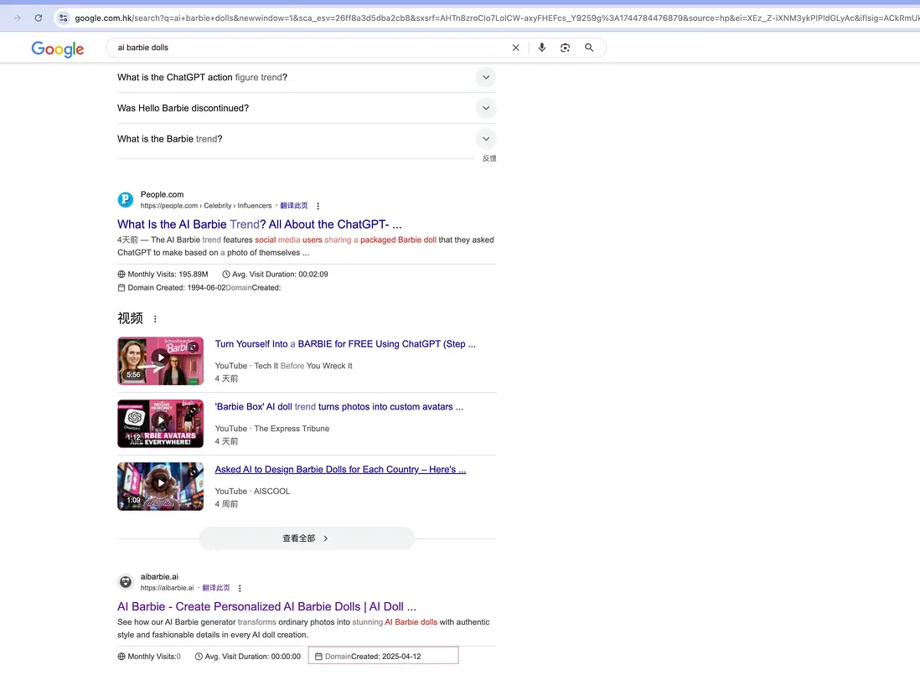Click 查看全部 to view all videos
This screenshot has width=920, height=675.
(x=307, y=538)
